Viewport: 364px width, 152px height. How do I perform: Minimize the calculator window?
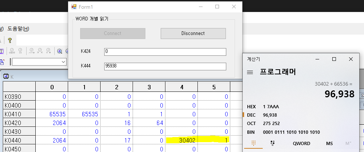click(x=317, y=59)
